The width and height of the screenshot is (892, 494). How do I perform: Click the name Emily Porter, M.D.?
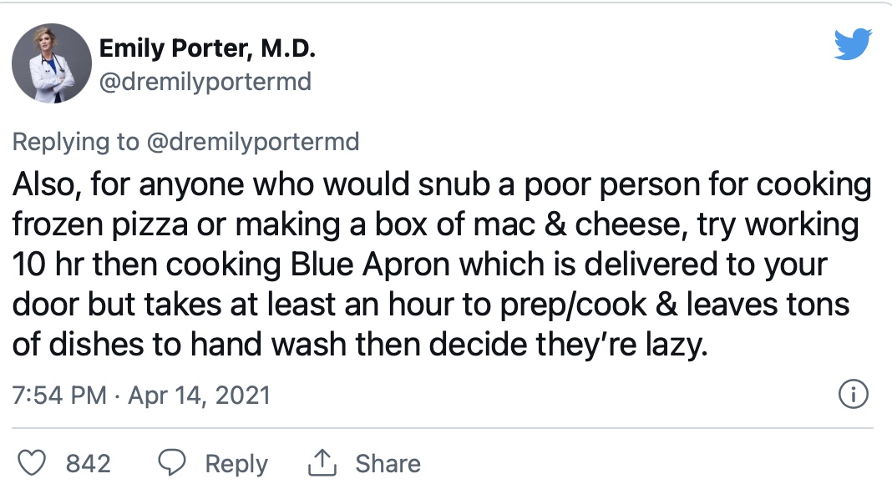pyautogui.click(x=207, y=48)
